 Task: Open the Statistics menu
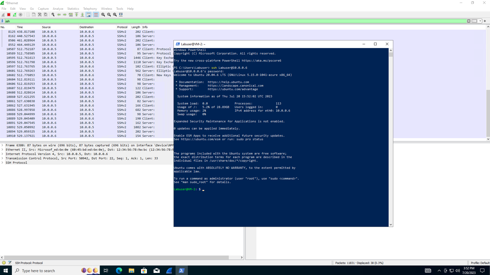coord(73,8)
